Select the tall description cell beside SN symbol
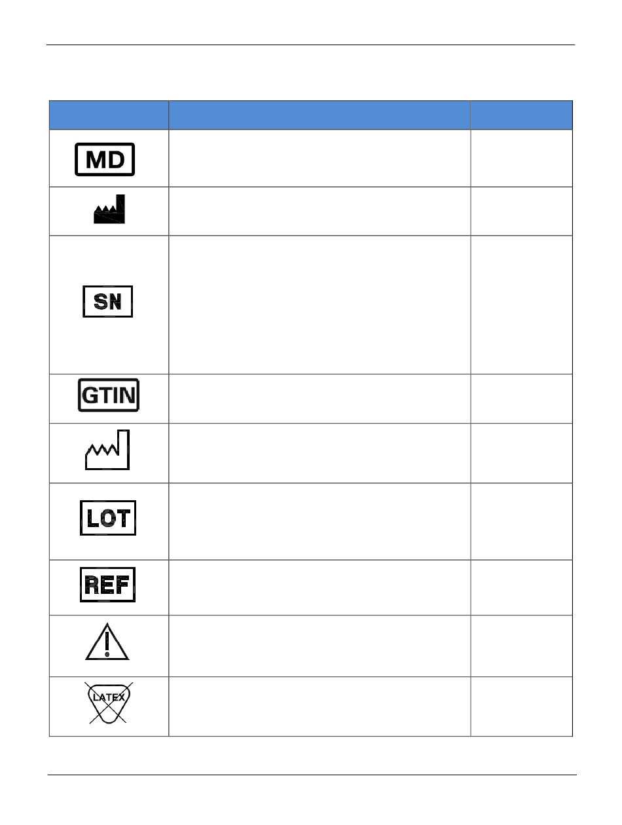This screenshot has height=825, width=622. click(x=320, y=304)
